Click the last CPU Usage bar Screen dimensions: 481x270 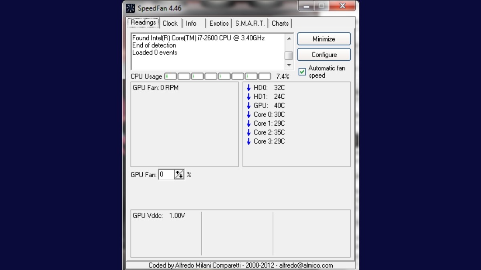(x=265, y=76)
